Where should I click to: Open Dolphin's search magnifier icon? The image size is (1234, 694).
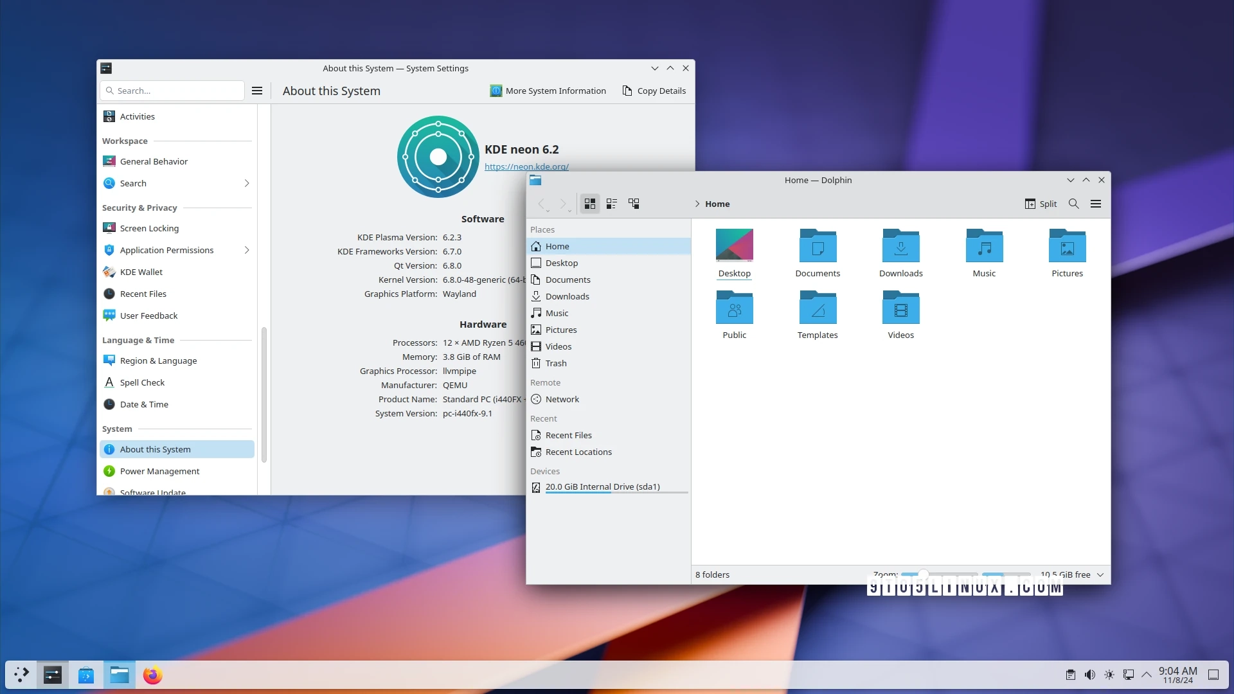[1073, 204]
